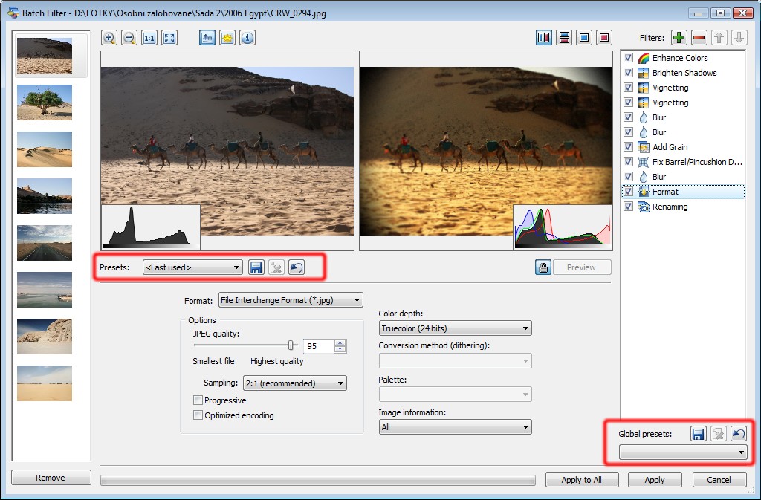Zoom out of the preview image

pyautogui.click(x=129, y=38)
